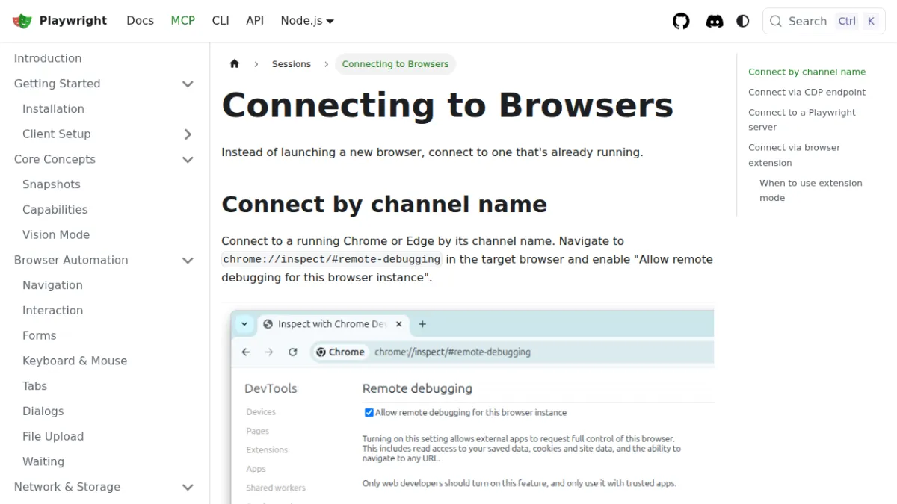Open the Sessions breadcrumb
This screenshot has width=897, height=504.
(292, 64)
